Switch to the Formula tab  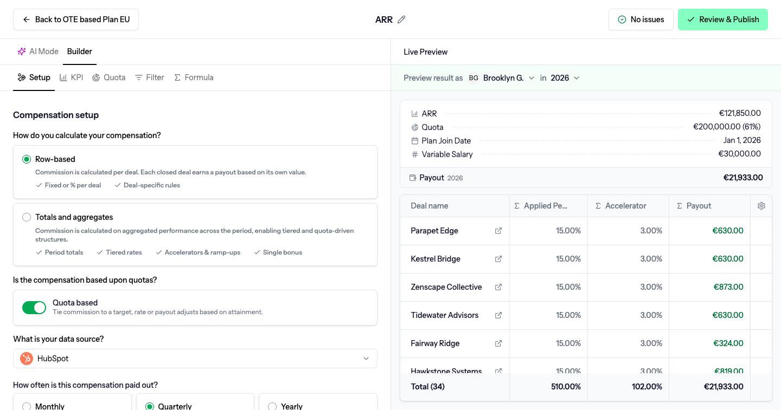[x=194, y=77]
